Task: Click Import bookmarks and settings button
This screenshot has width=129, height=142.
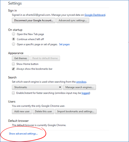Action: pos(76,111)
